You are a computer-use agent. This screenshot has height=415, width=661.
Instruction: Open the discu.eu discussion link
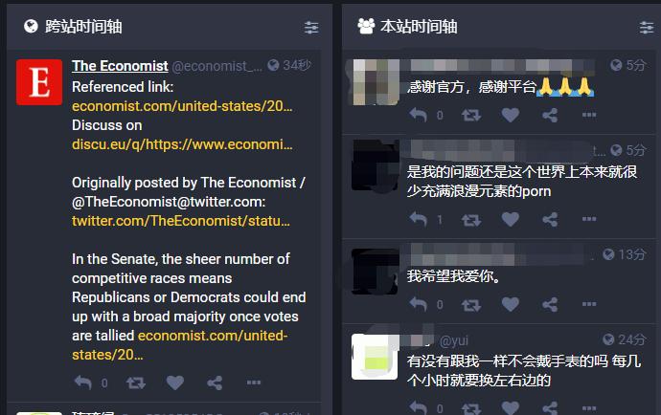coord(182,144)
